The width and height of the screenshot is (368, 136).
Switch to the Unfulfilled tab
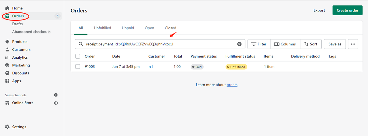click(x=102, y=28)
